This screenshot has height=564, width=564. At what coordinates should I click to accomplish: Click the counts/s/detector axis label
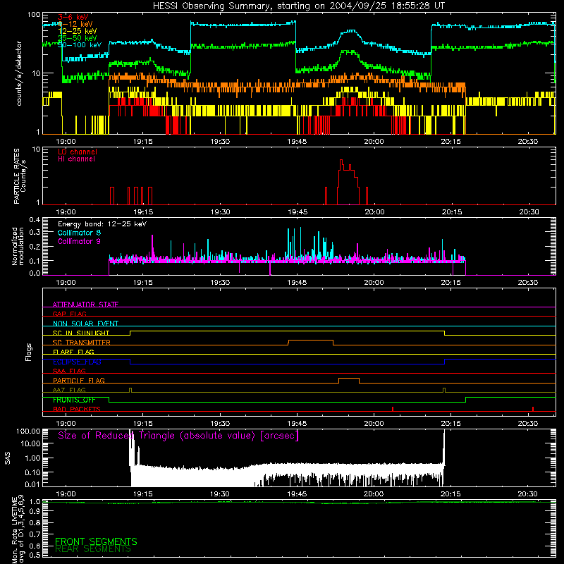(19, 73)
